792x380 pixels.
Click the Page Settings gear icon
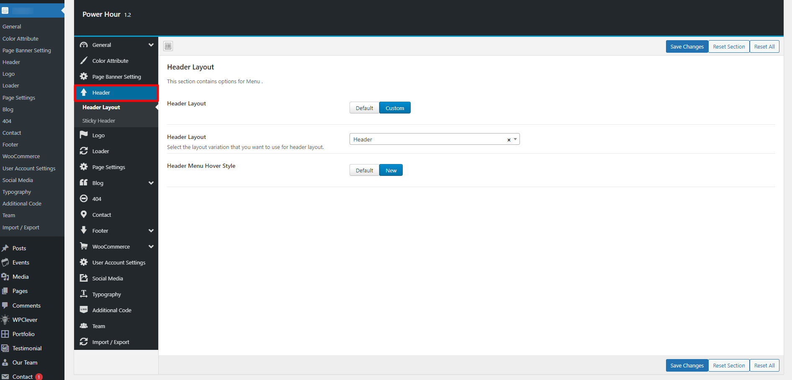pyautogui.click(x=84, y=167)
